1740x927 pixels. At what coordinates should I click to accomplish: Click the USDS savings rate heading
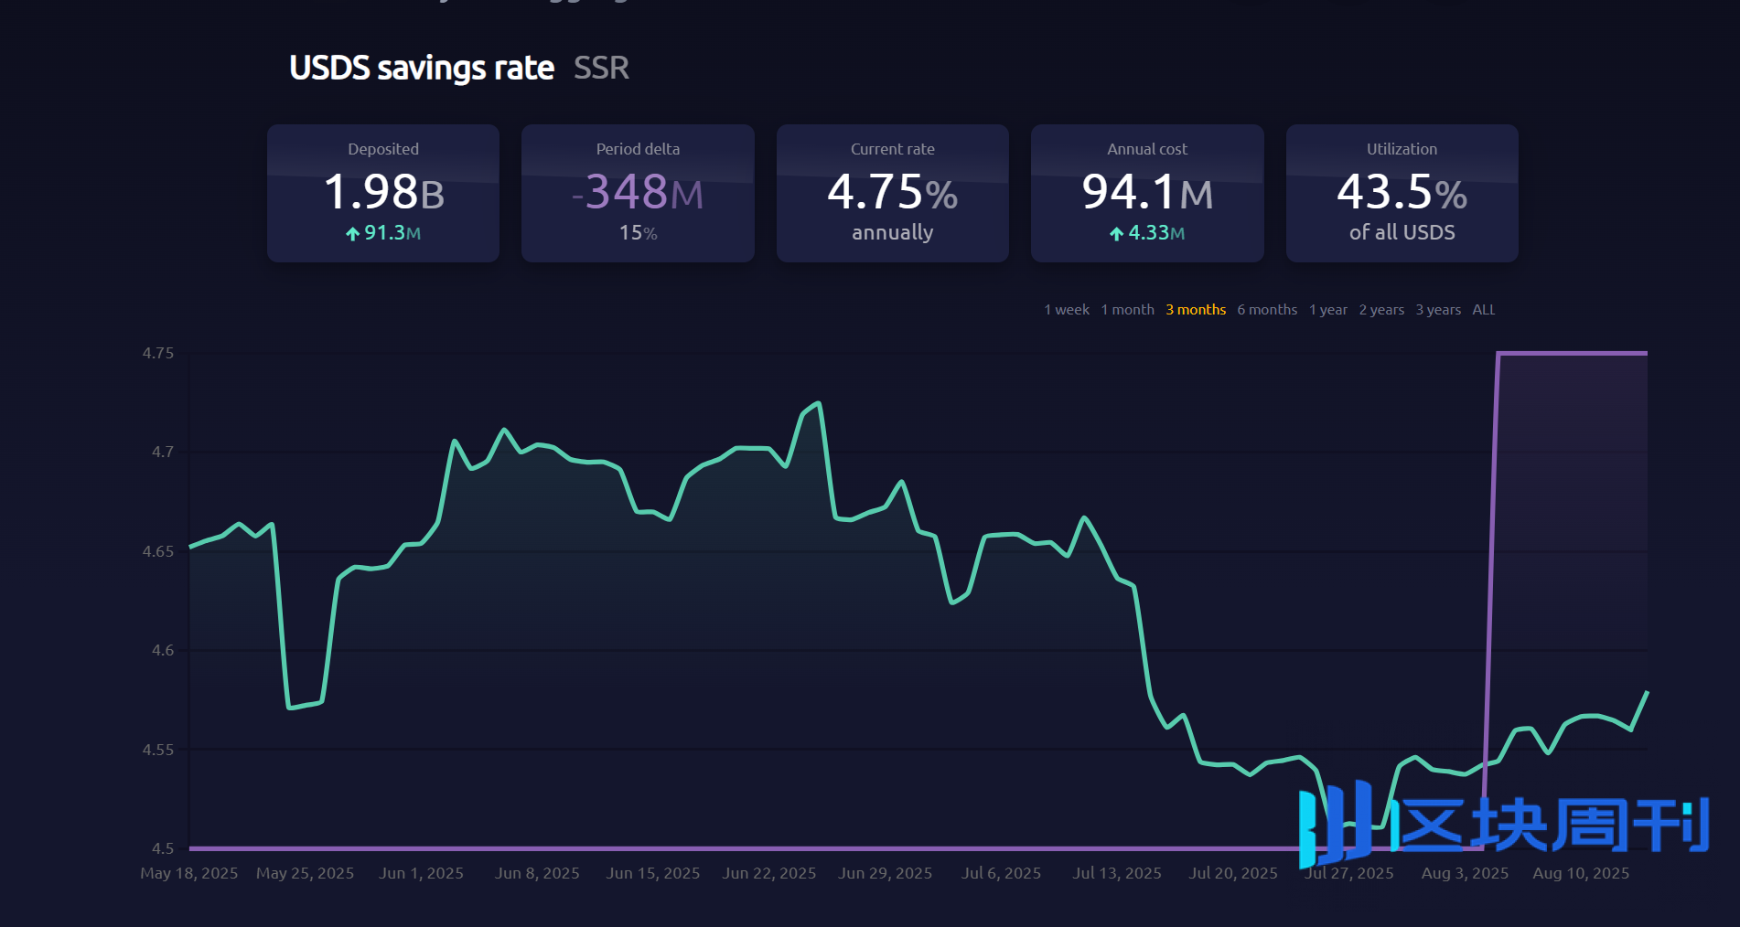(x=422, y=68)
